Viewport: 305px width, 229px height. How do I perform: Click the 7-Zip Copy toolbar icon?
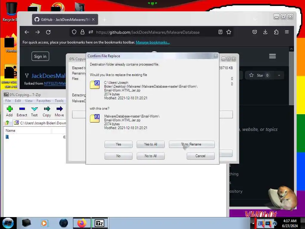tap(47, 112)
